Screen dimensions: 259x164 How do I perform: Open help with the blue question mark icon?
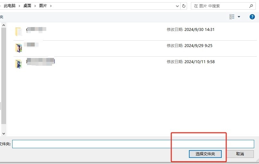[x=252, y=17]
